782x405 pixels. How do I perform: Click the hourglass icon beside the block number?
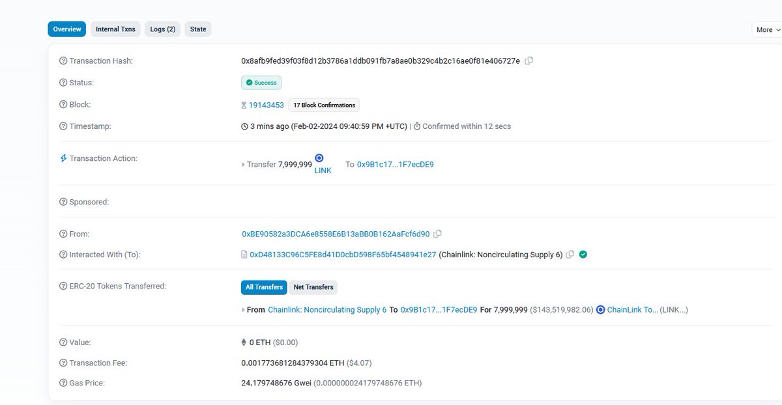pyautogui.click(x=244, y=105)
